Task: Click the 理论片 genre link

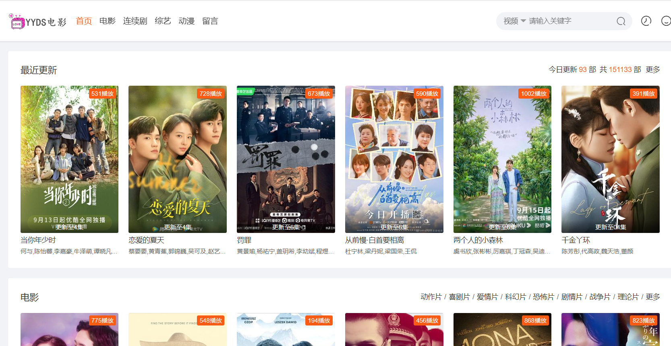Action: click(x=628, y=297)
